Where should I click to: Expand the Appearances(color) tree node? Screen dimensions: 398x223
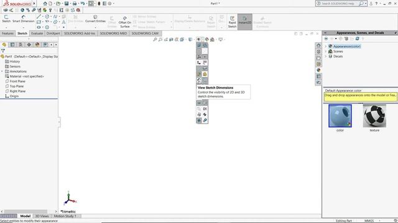[x=326, y=46]
